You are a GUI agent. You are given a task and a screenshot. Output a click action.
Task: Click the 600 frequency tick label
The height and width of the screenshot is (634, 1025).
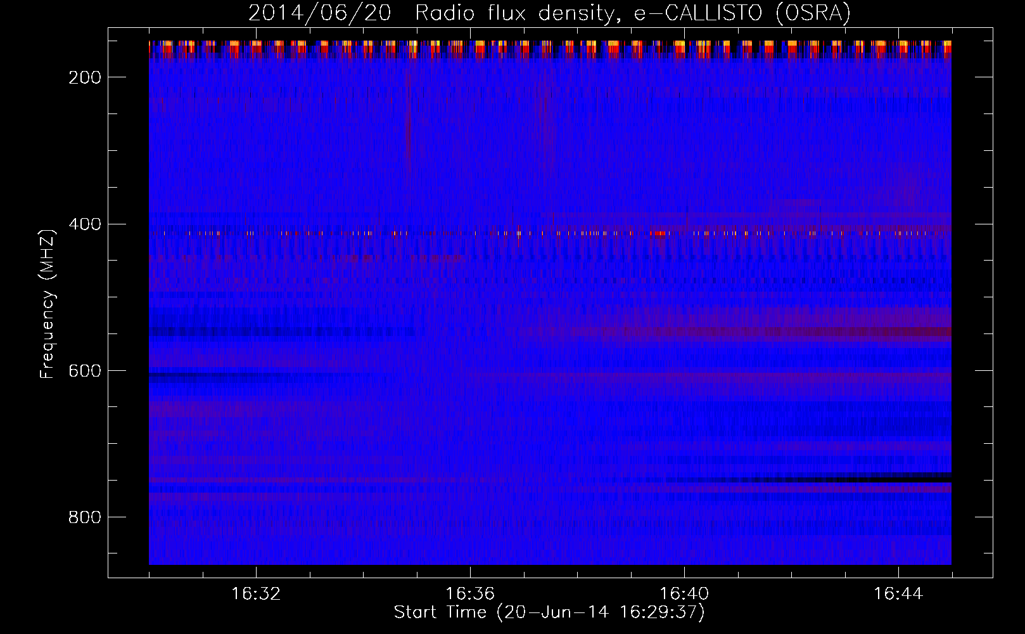coord(85,371)
